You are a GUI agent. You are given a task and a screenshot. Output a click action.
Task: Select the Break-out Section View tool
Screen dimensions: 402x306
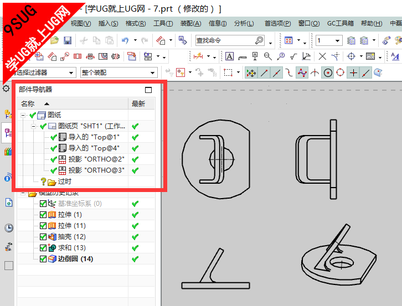pos(103,56)
